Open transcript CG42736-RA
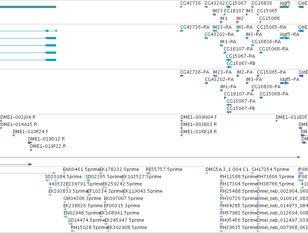The image size is (308, 233). click(195, 27)
